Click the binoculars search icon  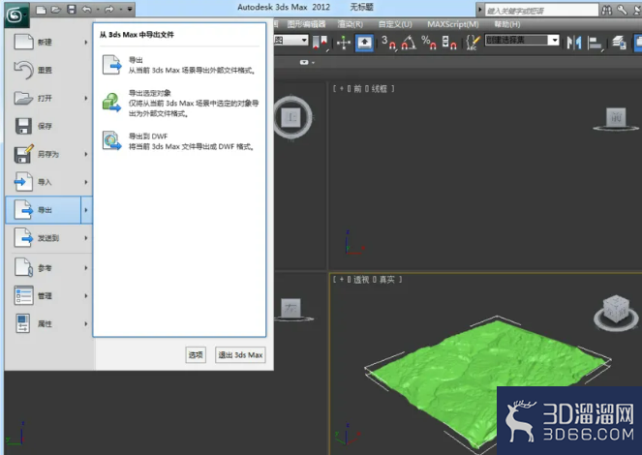click(x=607, y=10)
